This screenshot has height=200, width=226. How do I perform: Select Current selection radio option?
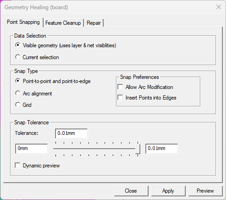point(17,57)
